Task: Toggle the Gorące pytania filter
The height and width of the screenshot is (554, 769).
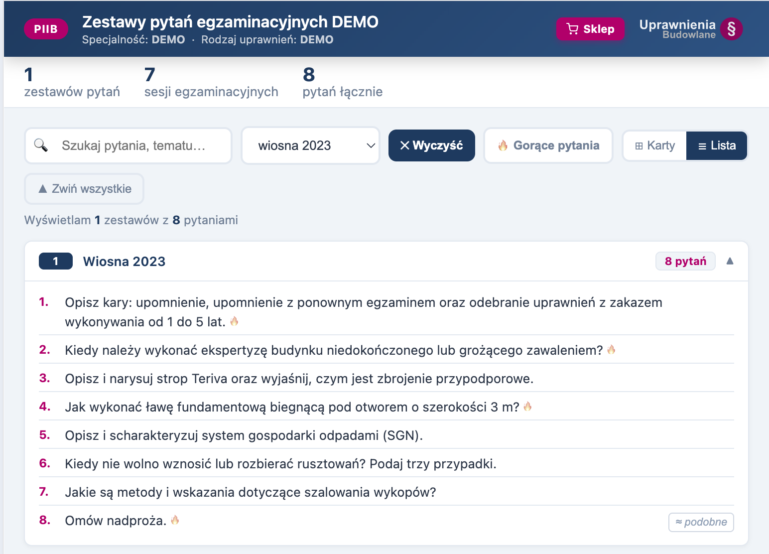Action: point(548,145)
